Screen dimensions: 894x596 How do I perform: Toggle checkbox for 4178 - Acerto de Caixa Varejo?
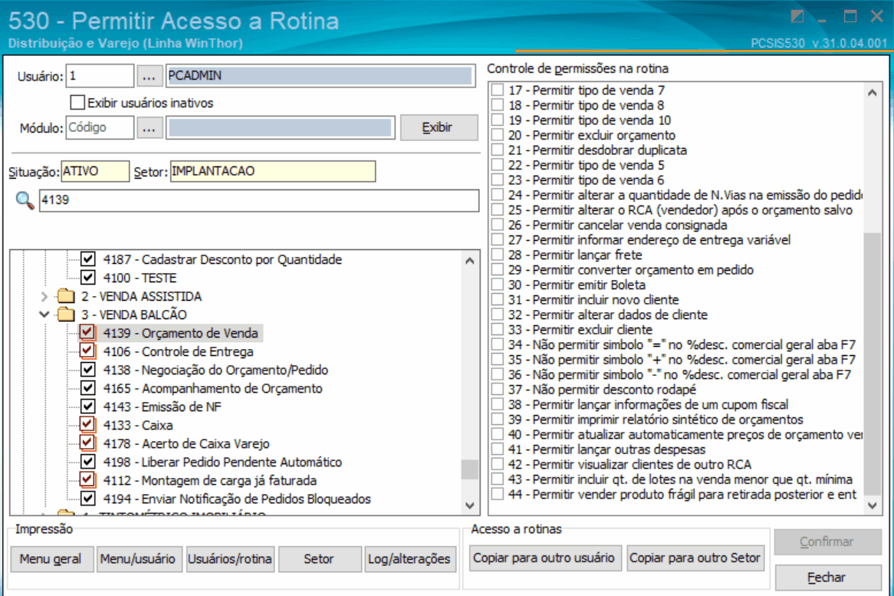coord(87,443)
